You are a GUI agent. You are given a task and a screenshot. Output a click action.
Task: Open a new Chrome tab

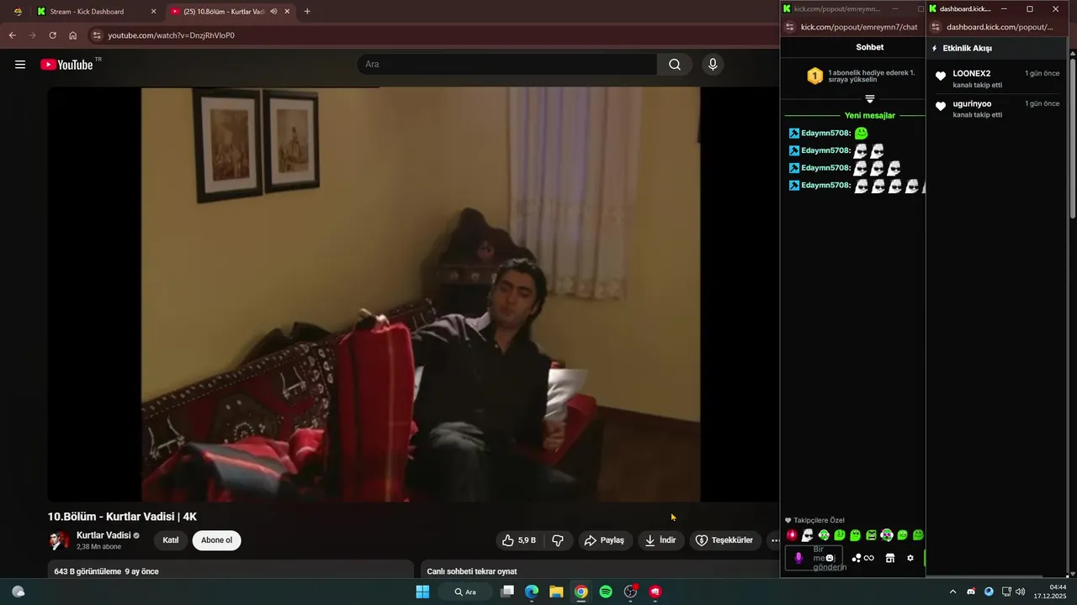pyautogui.click(x=307, y=12)
